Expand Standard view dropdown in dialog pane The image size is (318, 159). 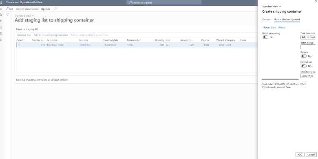pyautogui.click(x=272, y=7)
